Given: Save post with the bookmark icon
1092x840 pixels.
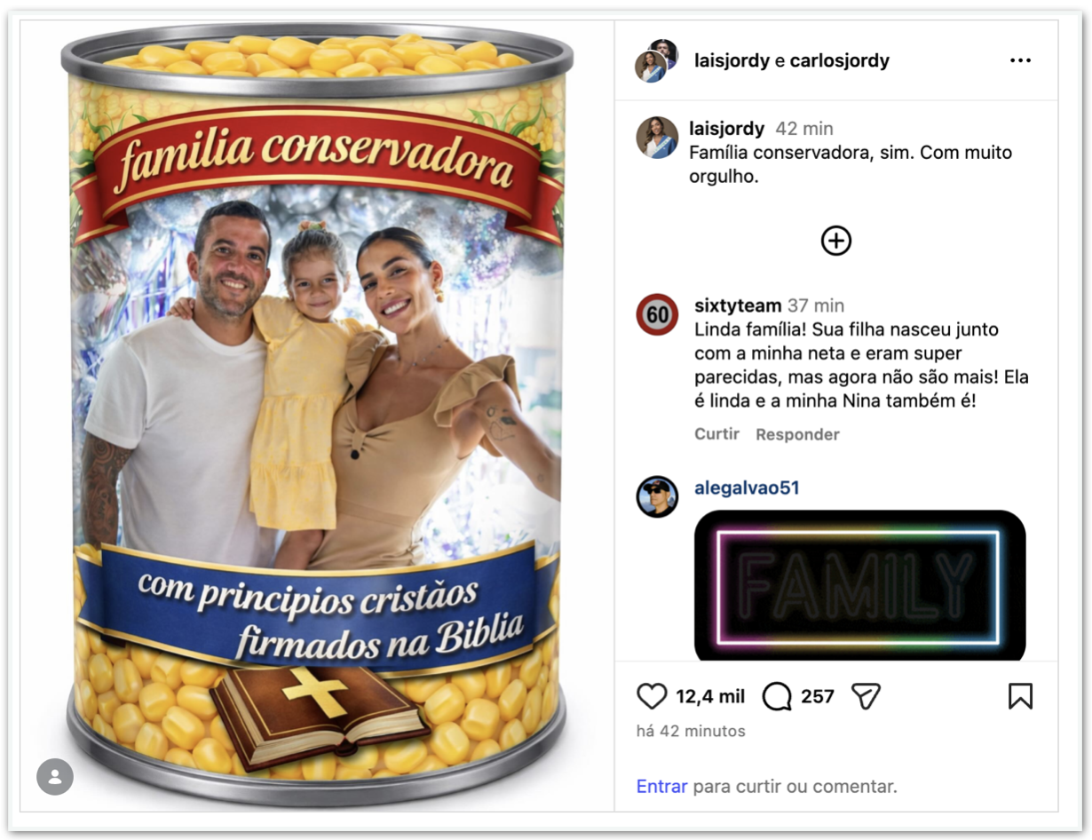Looking at the screenshot, I should pos(1020,696).
